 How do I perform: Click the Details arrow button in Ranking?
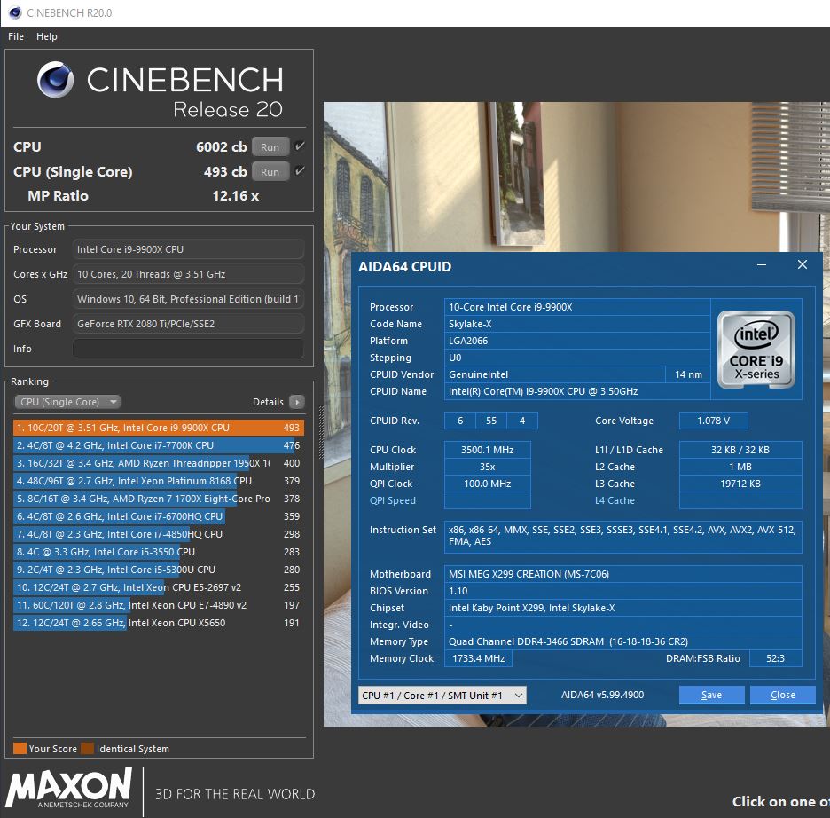click(297, 402)
